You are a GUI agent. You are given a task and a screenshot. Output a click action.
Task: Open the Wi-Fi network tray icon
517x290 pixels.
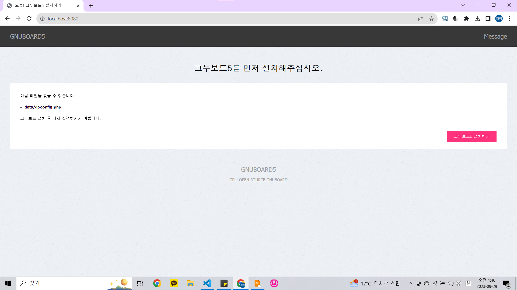(435, 283)
